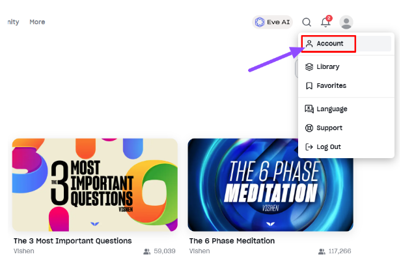Click Vishen under 3 Most Important Questions
Screen dimensions: 401x261
(x=24, y=251)
